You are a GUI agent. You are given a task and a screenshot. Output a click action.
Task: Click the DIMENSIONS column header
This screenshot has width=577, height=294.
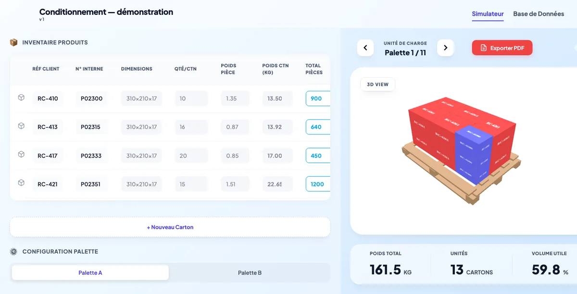click(137, 69)
